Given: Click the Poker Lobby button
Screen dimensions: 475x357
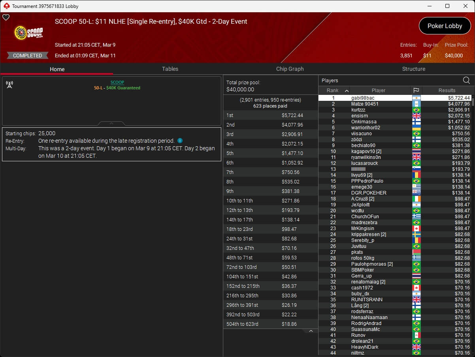Looking at the screenshot, I should tap(445, 26).
